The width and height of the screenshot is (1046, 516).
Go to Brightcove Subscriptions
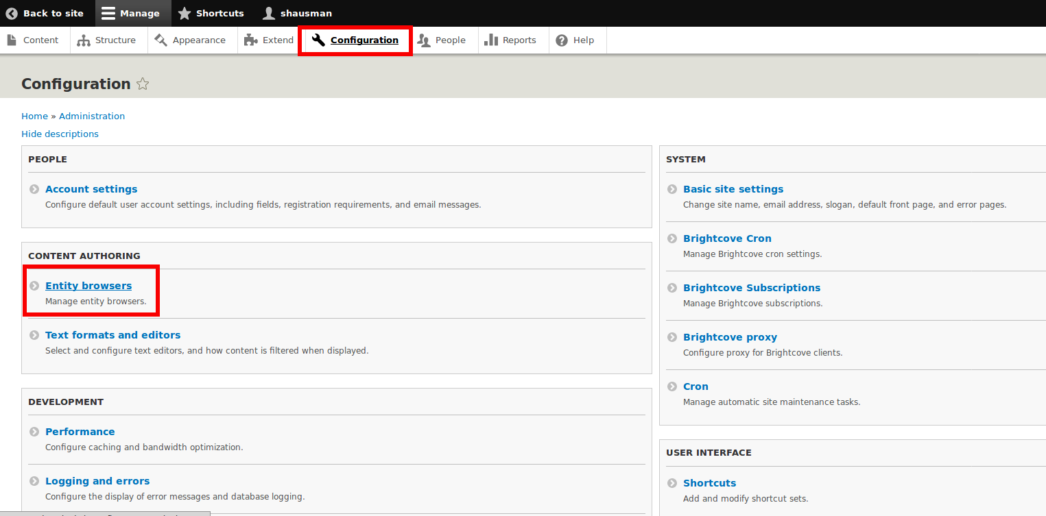click(752, 288)
